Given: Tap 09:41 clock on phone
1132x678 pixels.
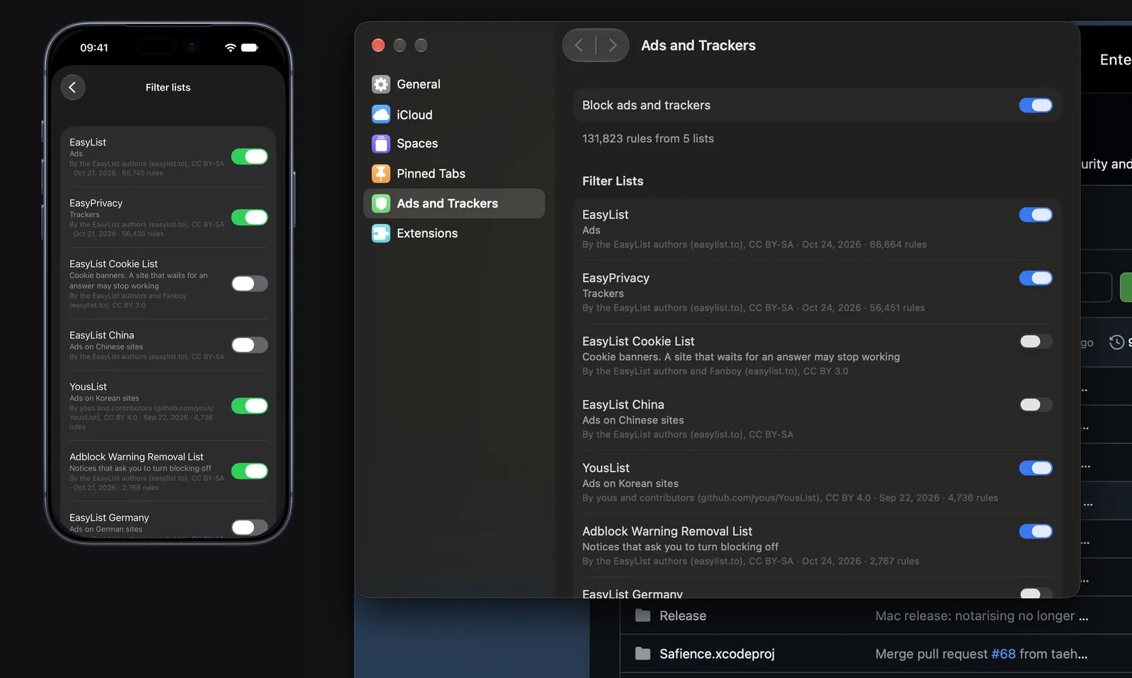Looking at the screenshot, I should (x=94, y=47).
